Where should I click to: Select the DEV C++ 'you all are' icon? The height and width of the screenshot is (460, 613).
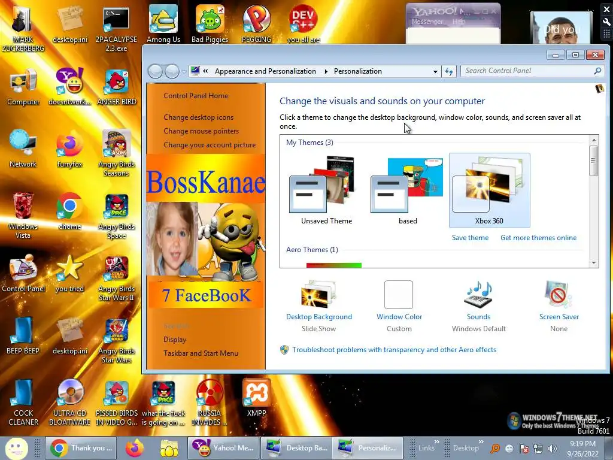click(x=303, y=23)
